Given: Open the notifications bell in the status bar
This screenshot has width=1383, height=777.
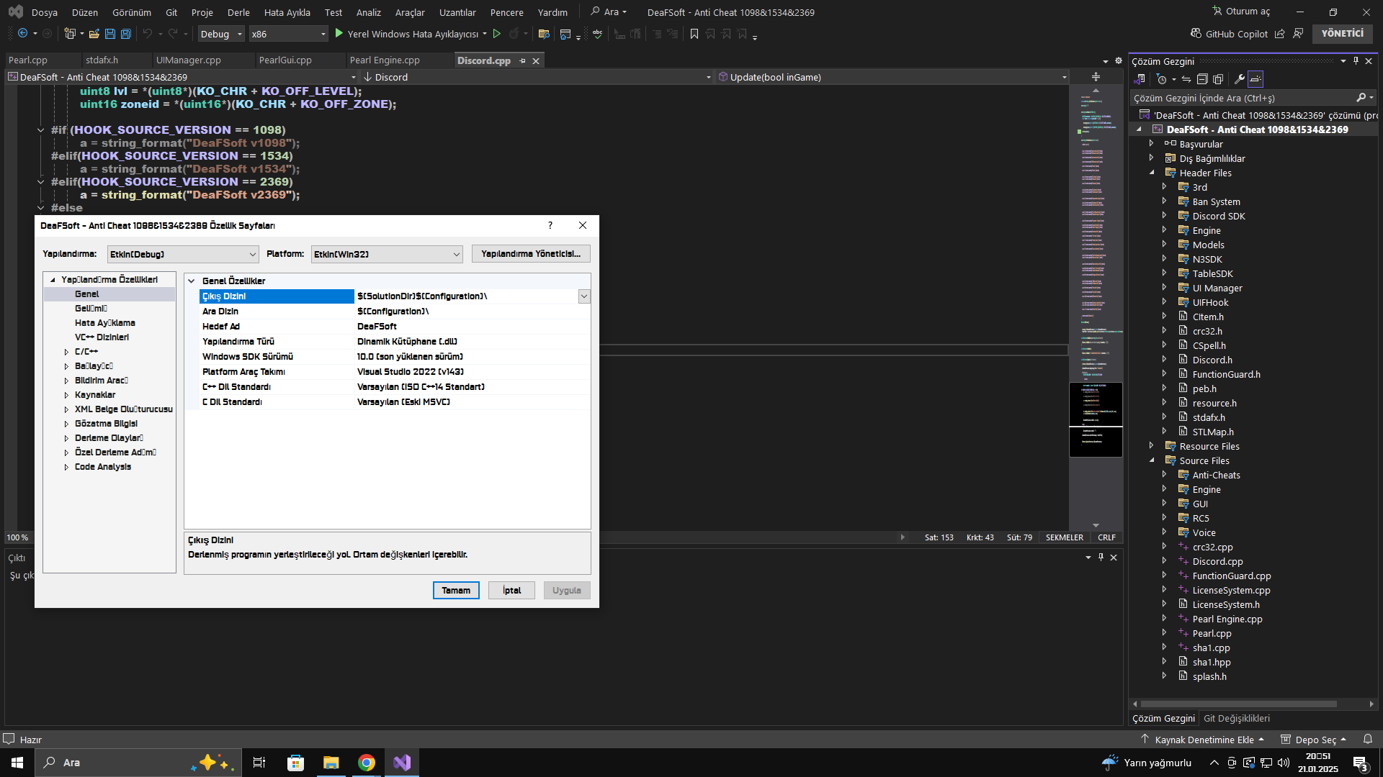Looking at the screenshot, I should point(1367,739).
